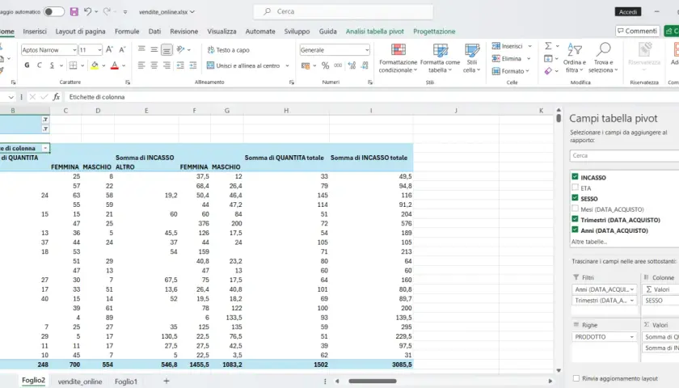Open the Inserisci ribbon tab
This screenshot has width=679, height=388.
(35, 32)
